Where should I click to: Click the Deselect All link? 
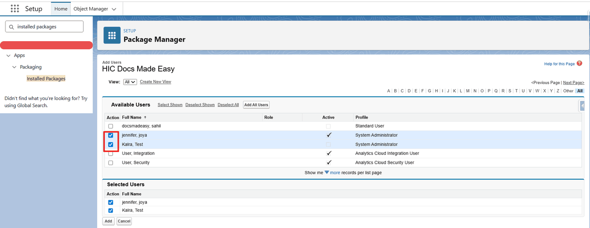pyautogui.click(x=228, y=105)
